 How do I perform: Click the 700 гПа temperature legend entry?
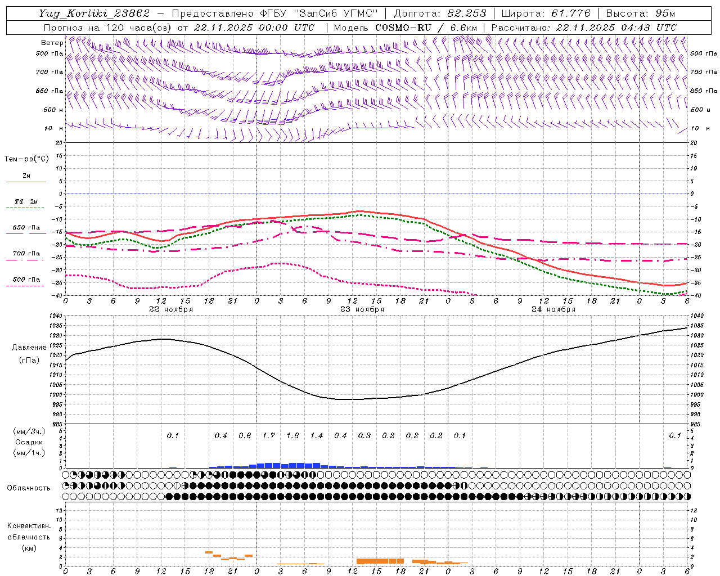26,254
